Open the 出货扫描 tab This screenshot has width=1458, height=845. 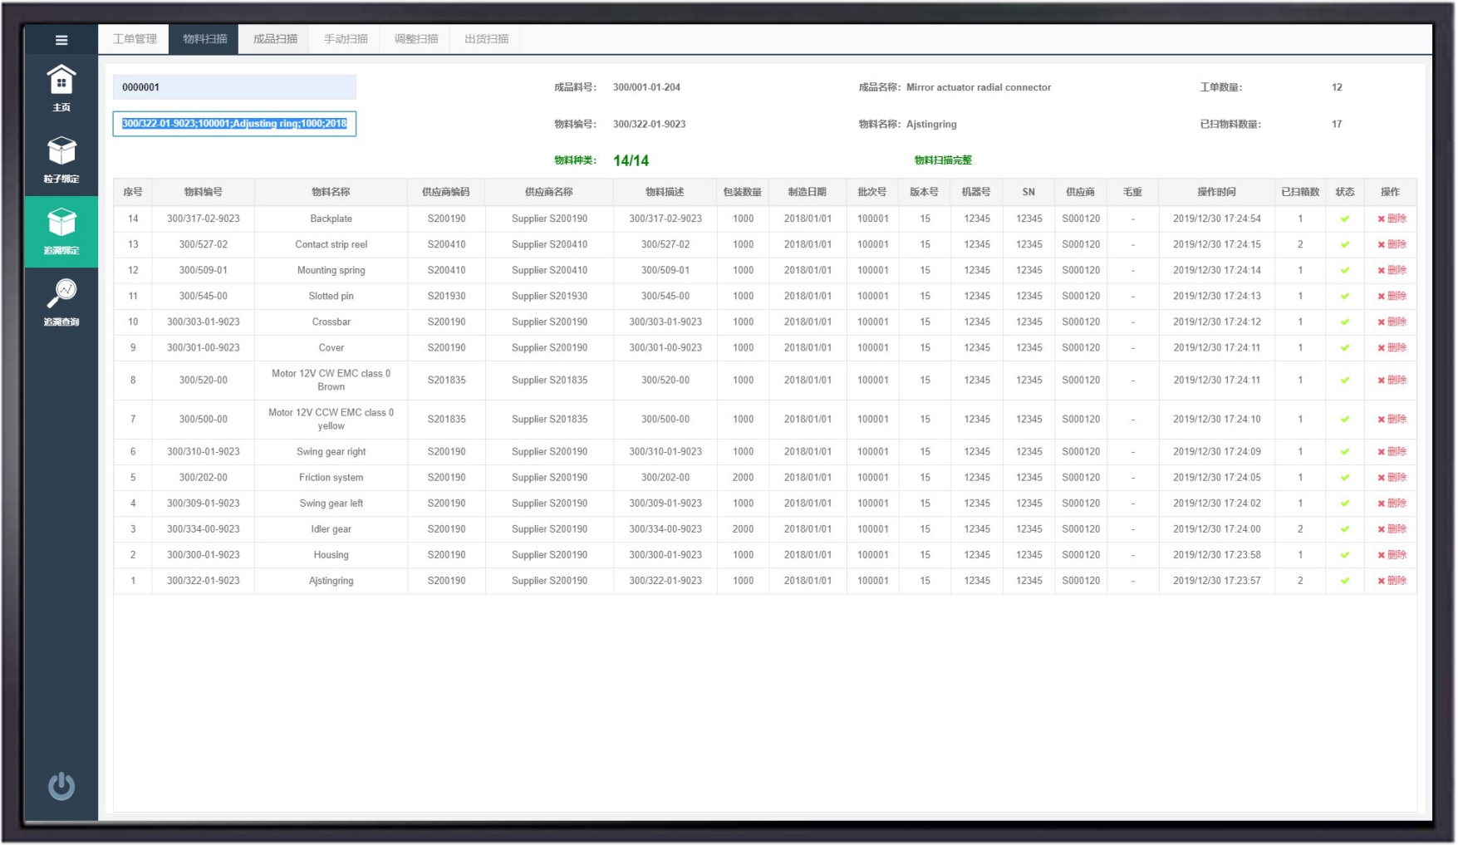(486, 39)
